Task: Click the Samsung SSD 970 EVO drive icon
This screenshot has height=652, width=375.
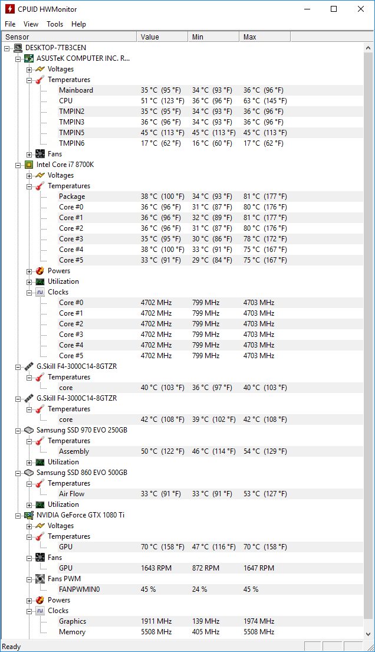Action: point(29,430)
